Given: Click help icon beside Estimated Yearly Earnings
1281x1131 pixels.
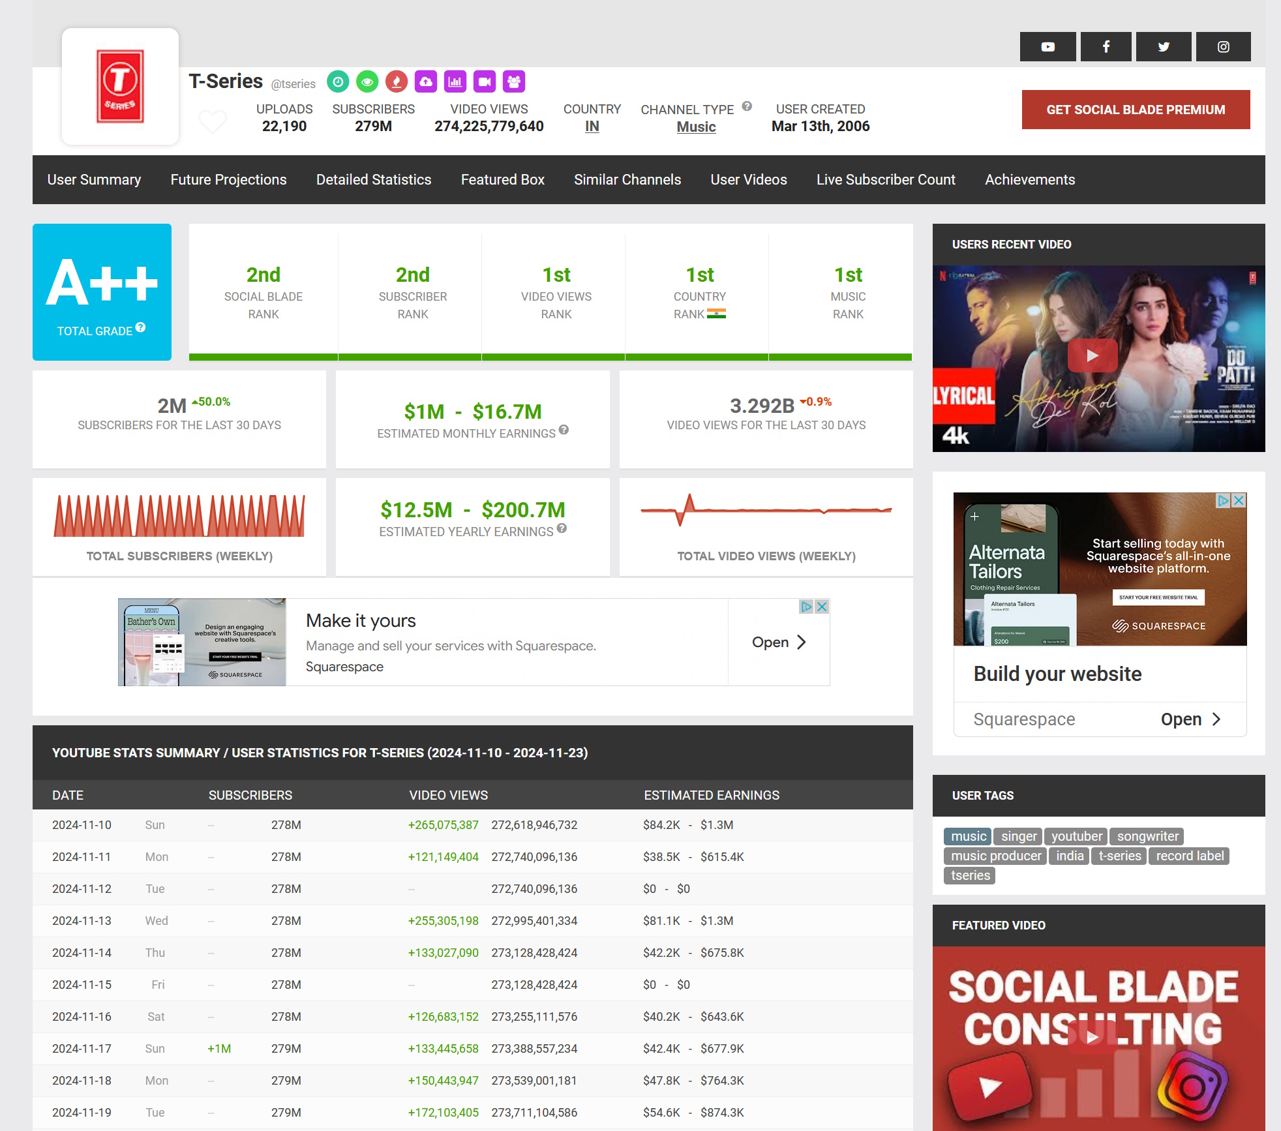Looking at the screenshot, I should click(562, 528).
